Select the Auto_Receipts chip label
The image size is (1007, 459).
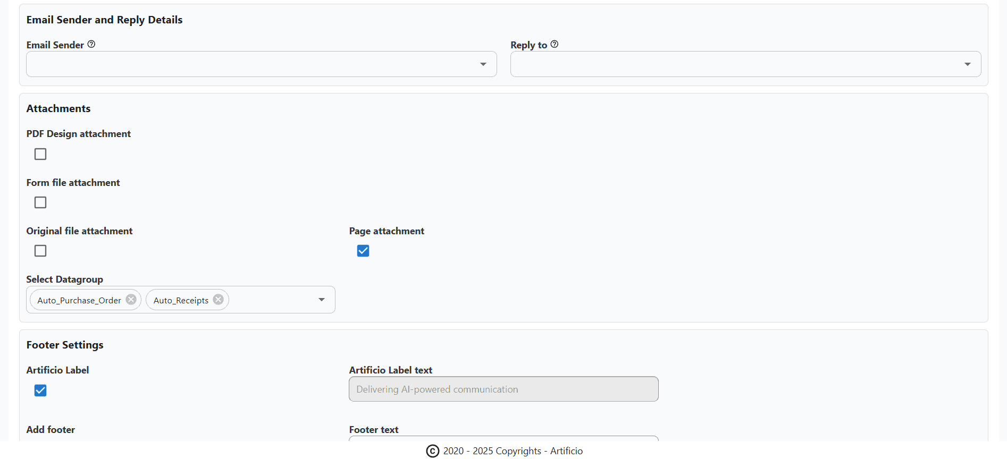click(x=181, y=300)
